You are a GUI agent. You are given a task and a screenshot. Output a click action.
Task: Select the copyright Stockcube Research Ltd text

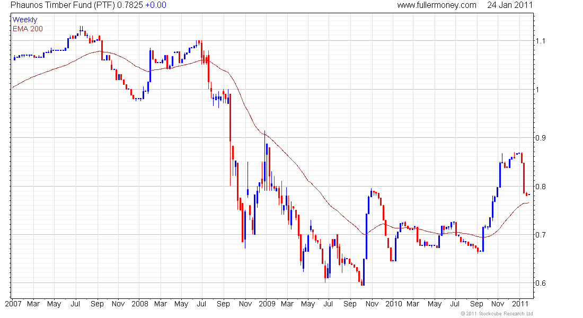pyautogui.click(x=497, y=314)
